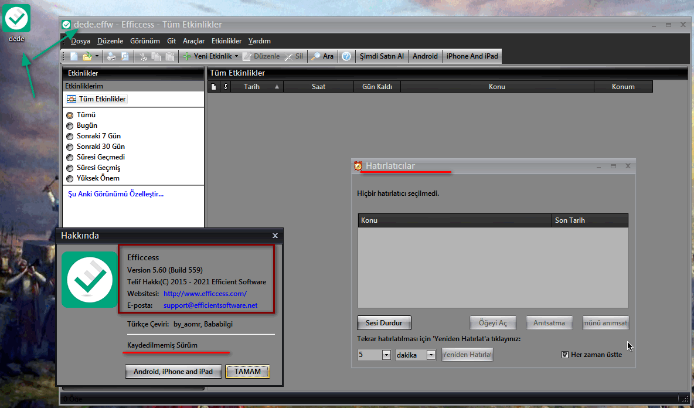Sort by the Saat column header
Screen dimensions: 694x408
pyautogui.click(x=319, y=87)
